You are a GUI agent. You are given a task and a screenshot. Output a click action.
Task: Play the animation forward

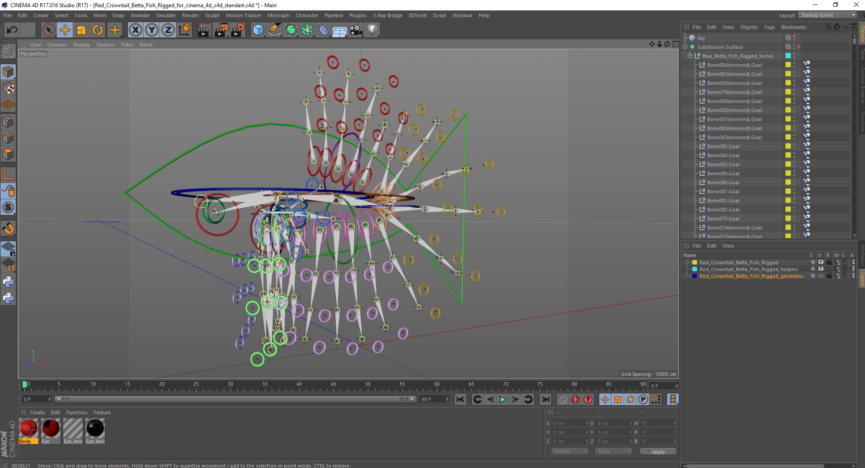click(x=502, y=399)
